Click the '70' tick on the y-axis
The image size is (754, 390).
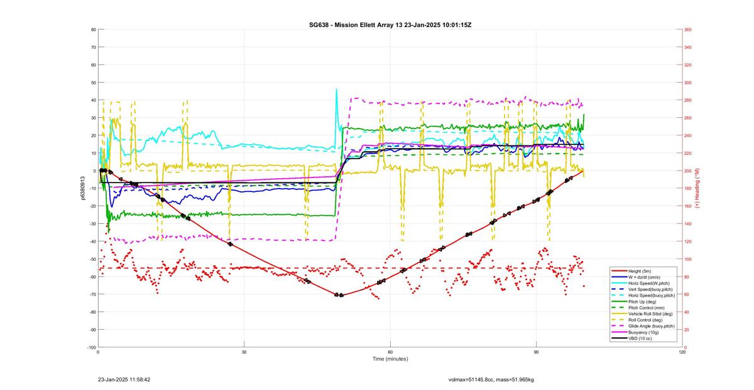pos(94,47)
